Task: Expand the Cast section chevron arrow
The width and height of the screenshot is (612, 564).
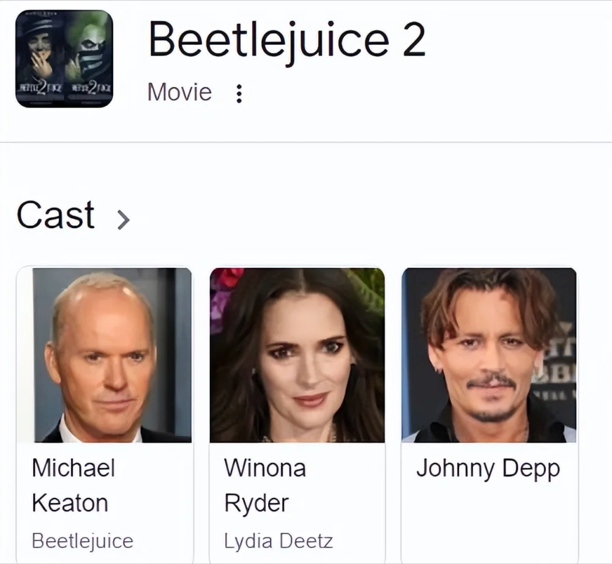Action: point(123,218)
